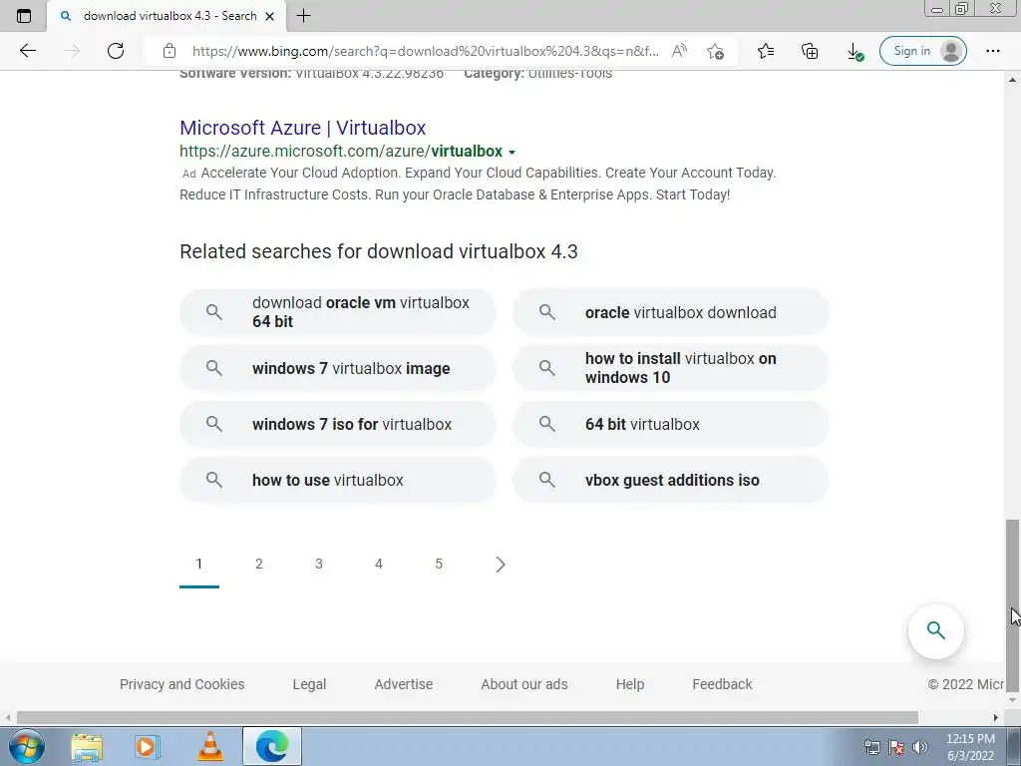
Task: Open Edge Settings and more menu
Action: (992, 51)
